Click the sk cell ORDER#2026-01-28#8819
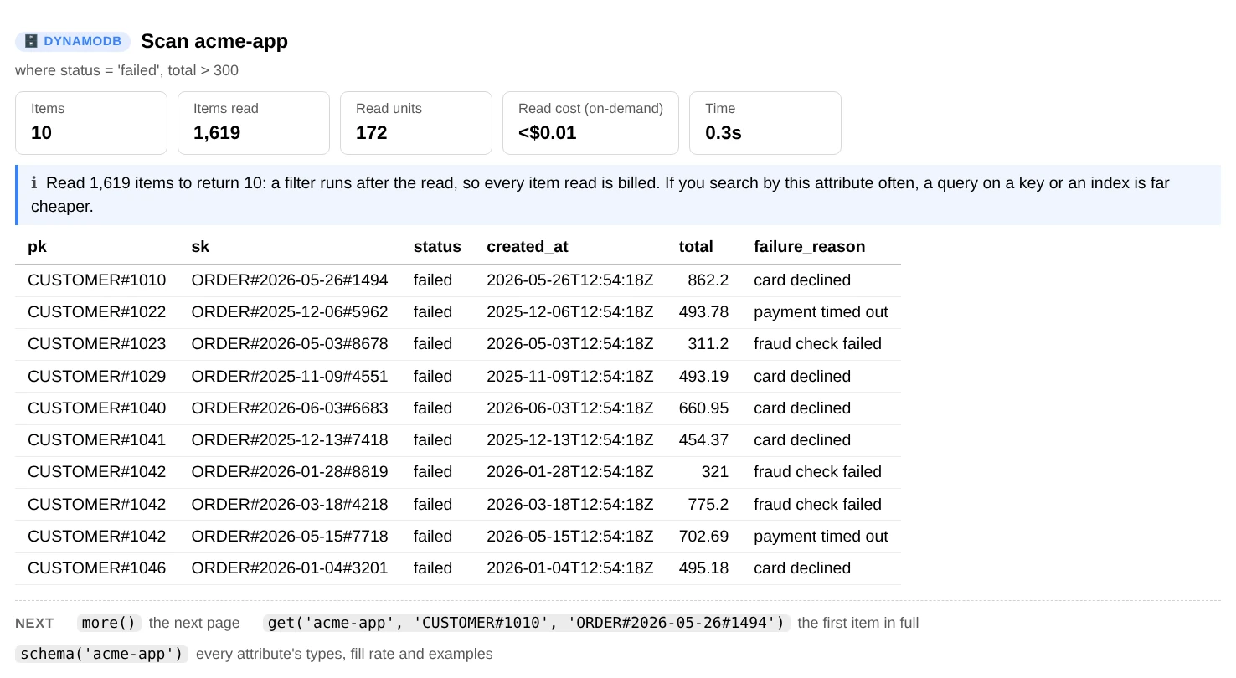 (x=290, y=472)
